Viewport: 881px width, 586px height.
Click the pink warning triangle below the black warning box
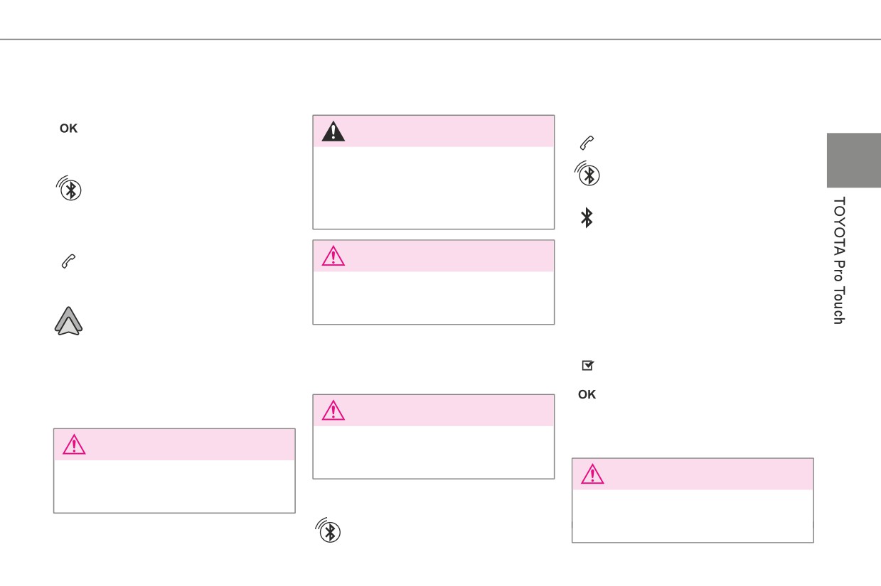tap(333, 256)
